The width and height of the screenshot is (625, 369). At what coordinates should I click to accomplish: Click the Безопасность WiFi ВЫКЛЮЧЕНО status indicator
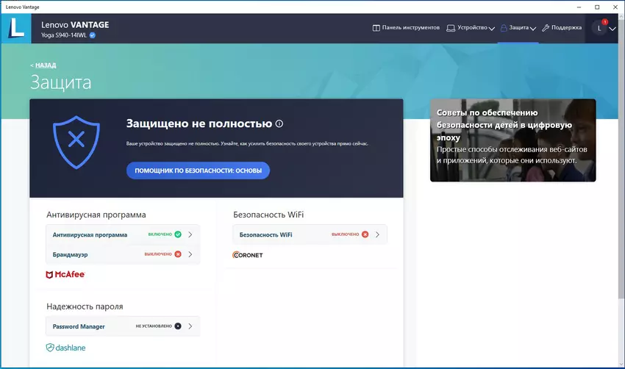coord(350,234)
